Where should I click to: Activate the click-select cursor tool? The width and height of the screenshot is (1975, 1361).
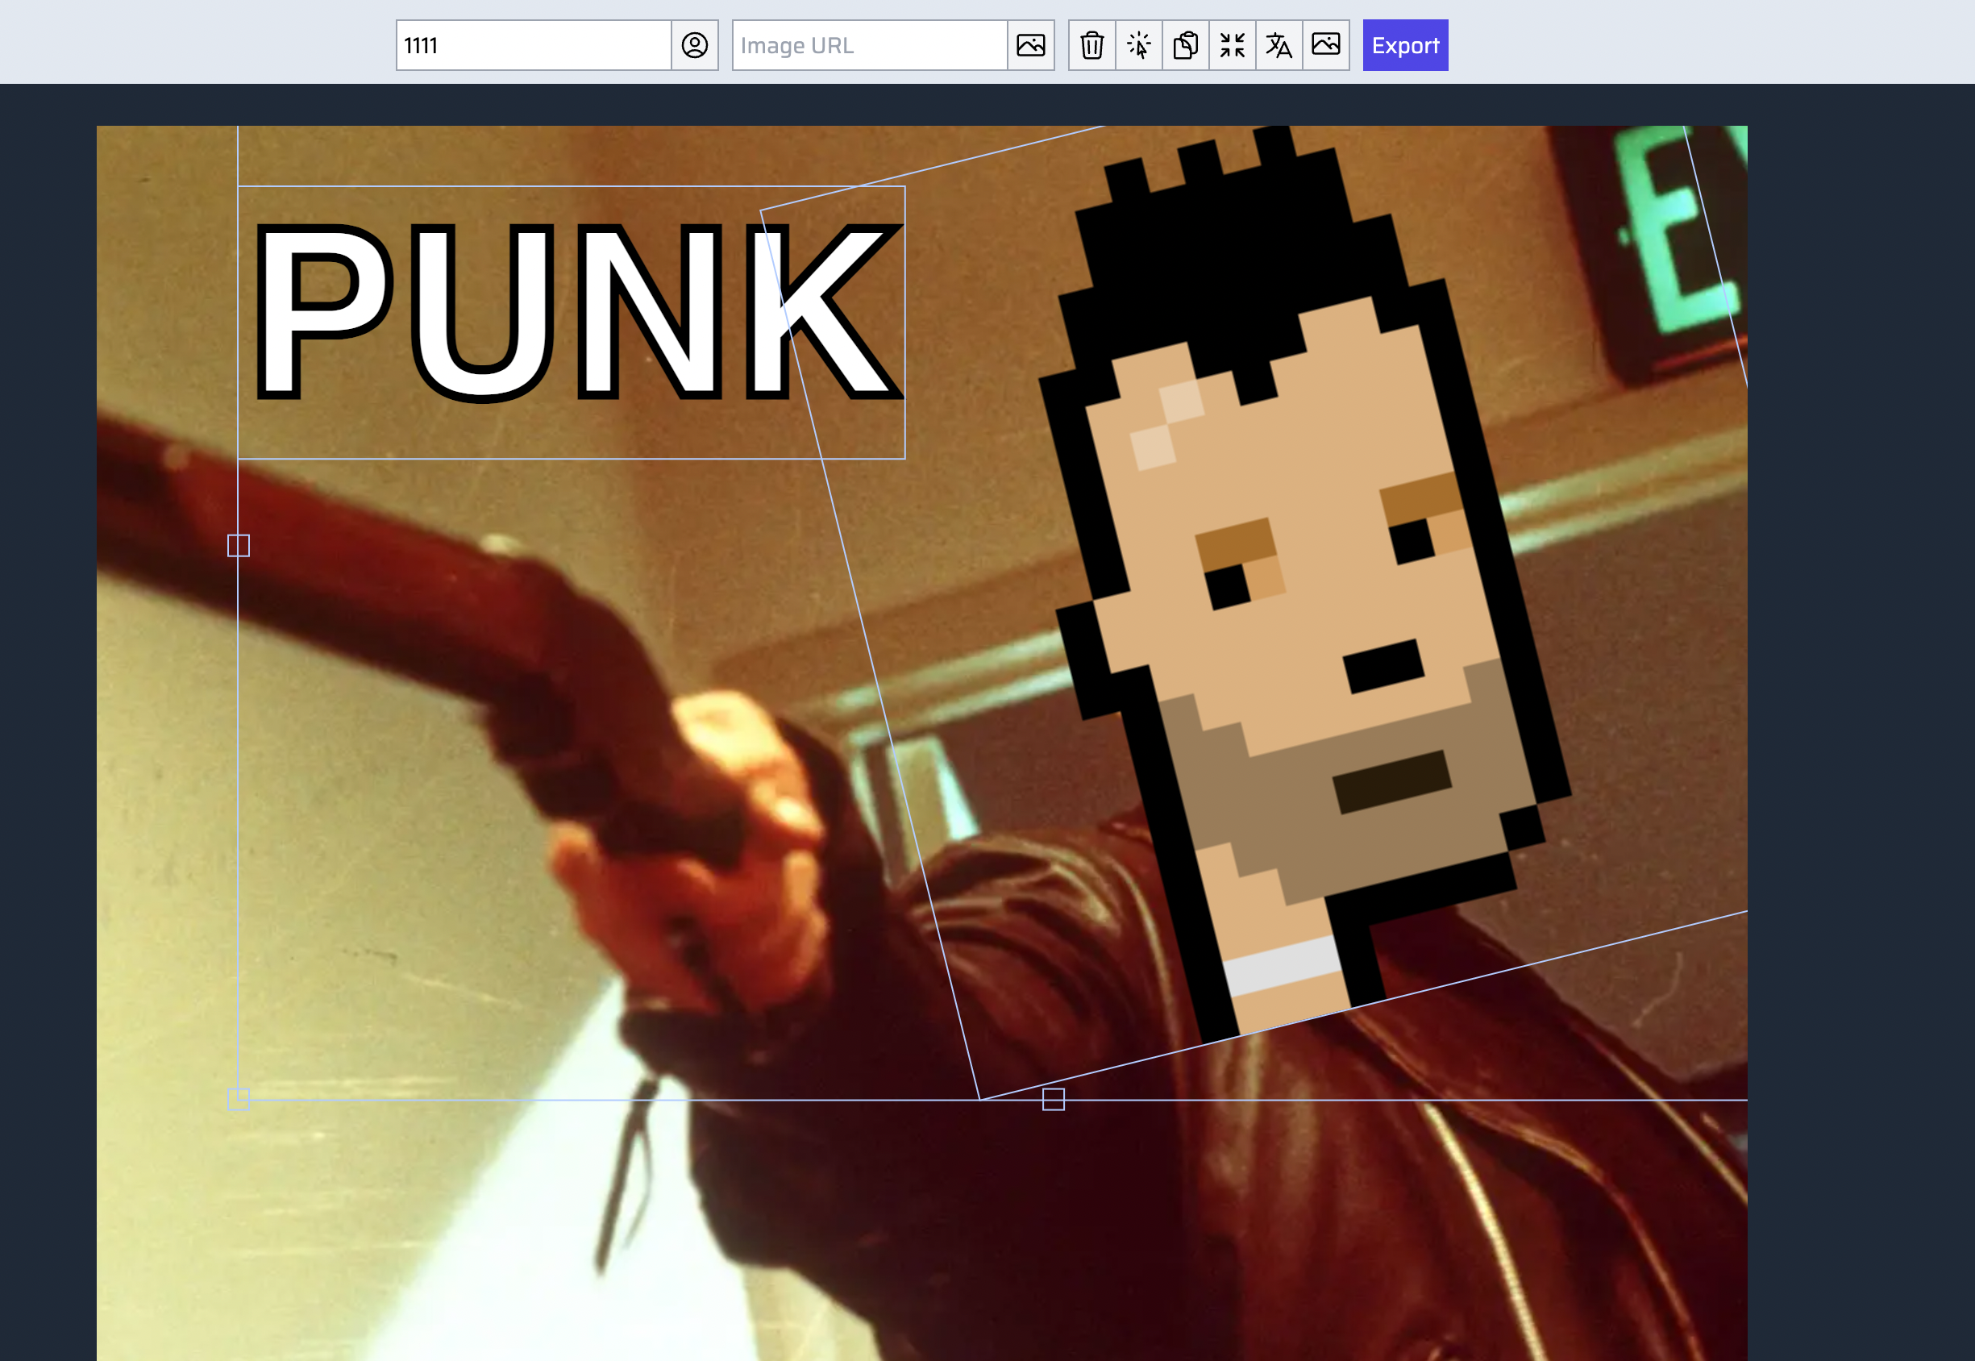(x=1139, y=45)
